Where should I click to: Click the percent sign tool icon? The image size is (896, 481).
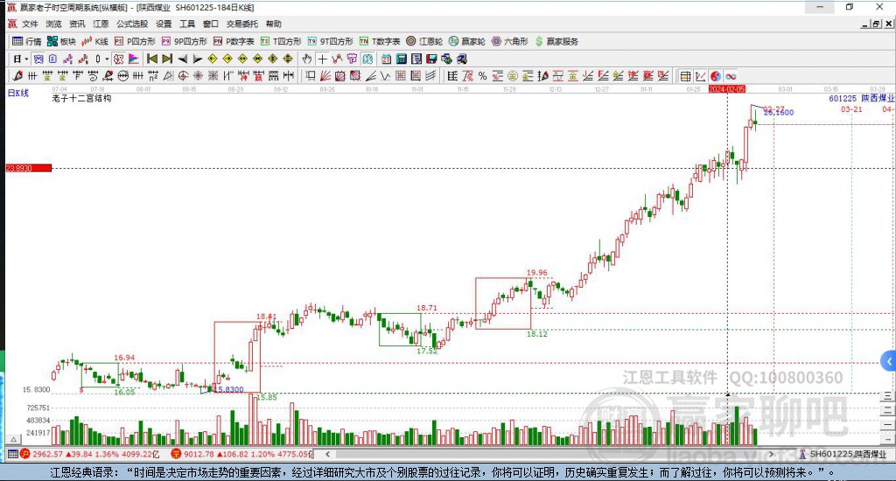482,75
